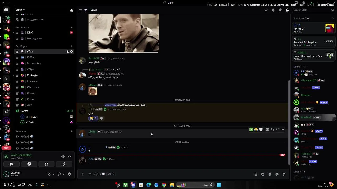Add heart reaction to vMiral's message
This screenshot has height=189, width=337.
[x=261, y=129]
